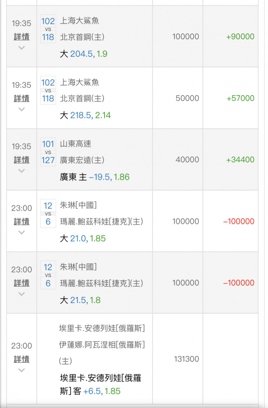Click the 101 vs 127 score box
Screen dimensions: 268x408
pos(48,152)
